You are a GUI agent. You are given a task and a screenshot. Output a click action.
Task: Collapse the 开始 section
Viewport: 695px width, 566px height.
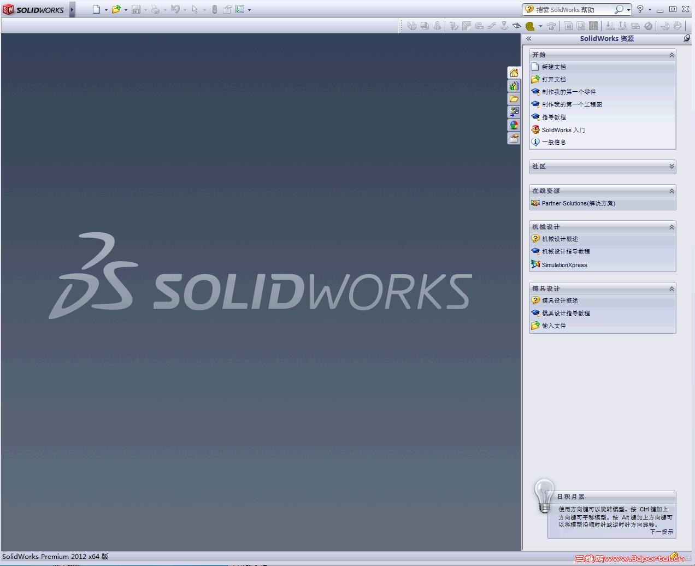(x=672, y=55)
